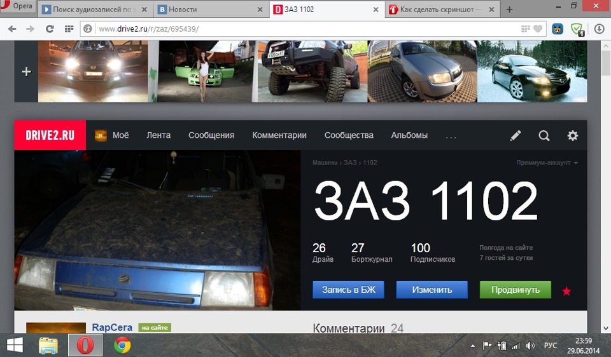Open the Windows Start button
This screenshot has height=357, width=611.
(15, 346)
